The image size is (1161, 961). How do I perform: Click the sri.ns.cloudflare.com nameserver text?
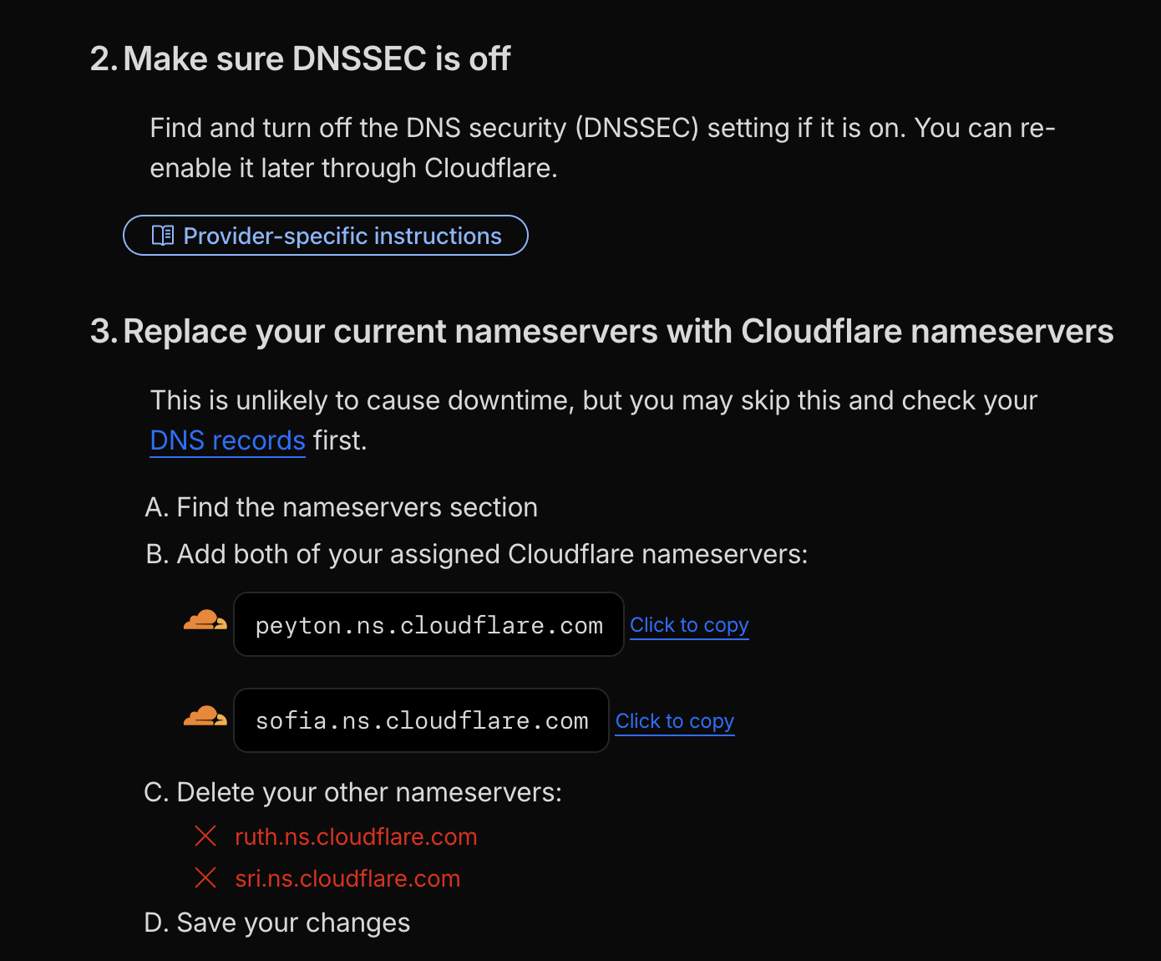pyautogui.click(x=347, y=878)
